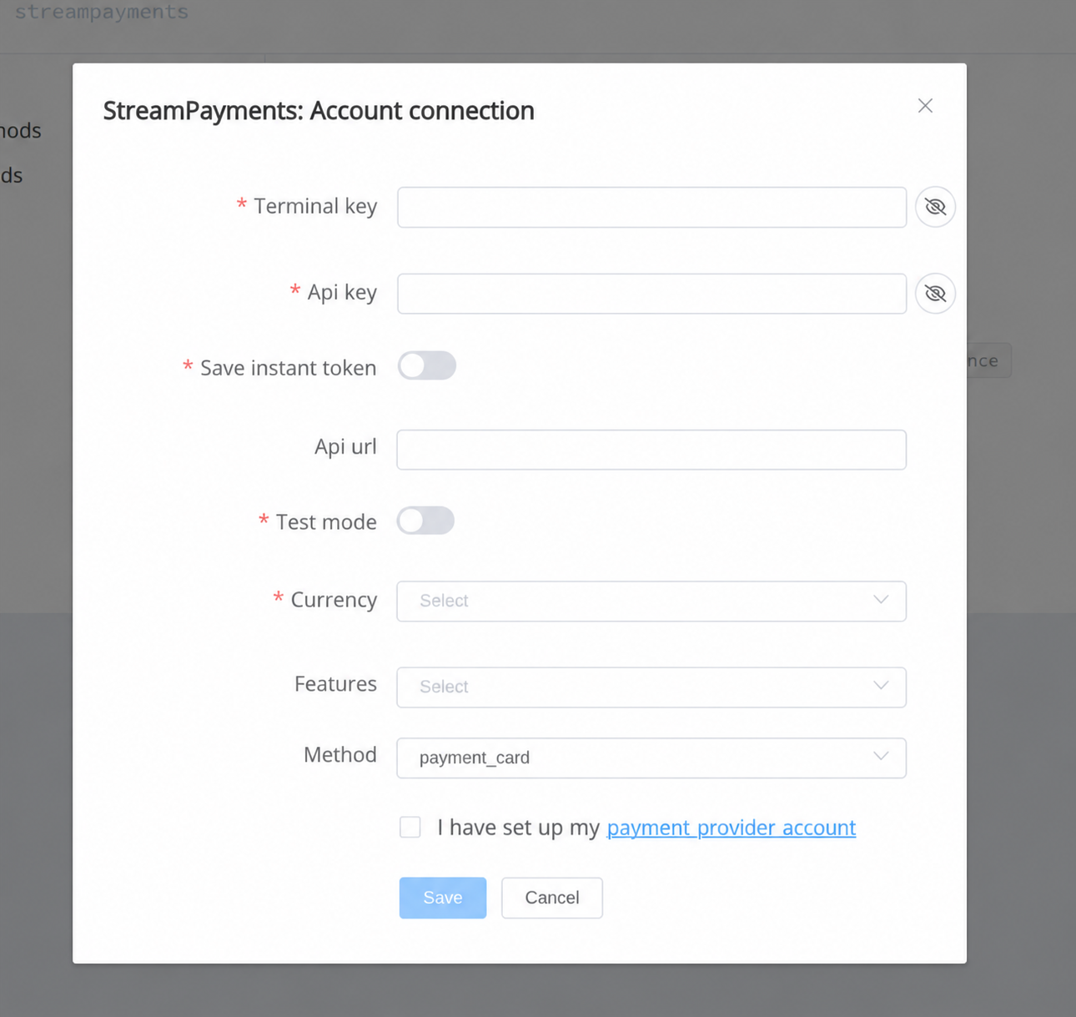Image resolution: width=1076 pixels, height=1017 pixels.
Task: Click the Features dropdown chevron arrow
Action: [x=881, y=686]
